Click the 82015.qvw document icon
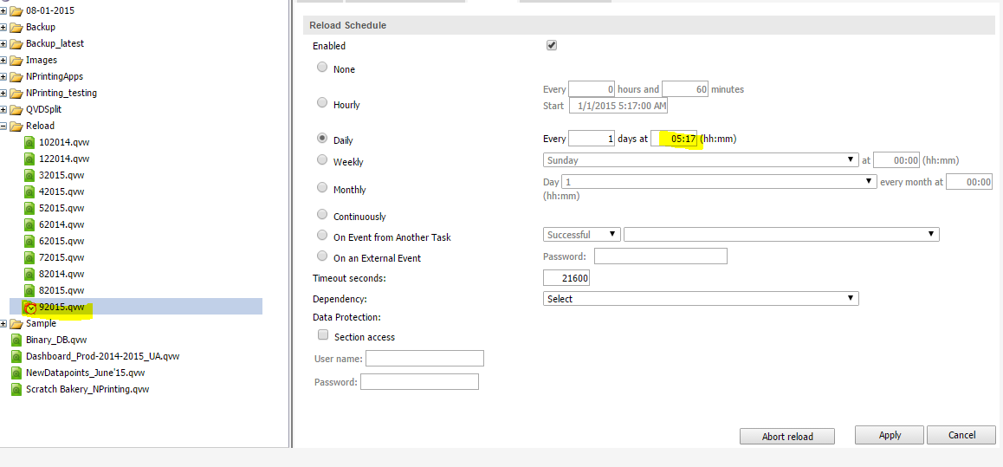The height and width of the screenshot is (467, 1003). 29,290
